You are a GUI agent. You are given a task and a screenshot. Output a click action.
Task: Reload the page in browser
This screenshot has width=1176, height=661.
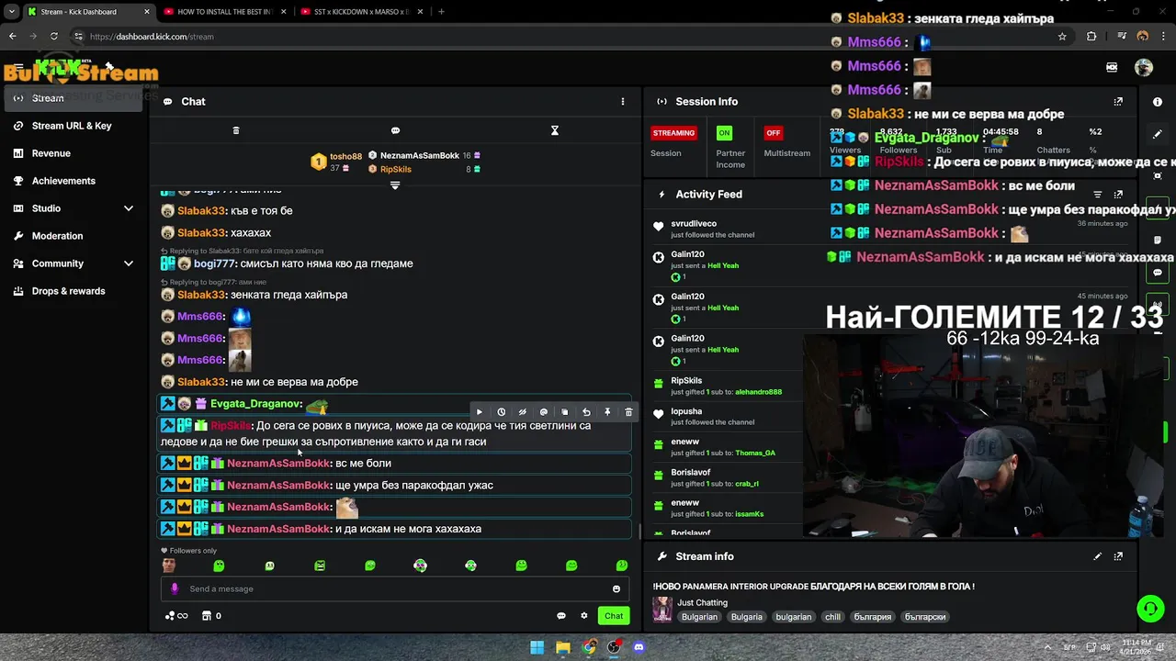(x=54, y=37)
